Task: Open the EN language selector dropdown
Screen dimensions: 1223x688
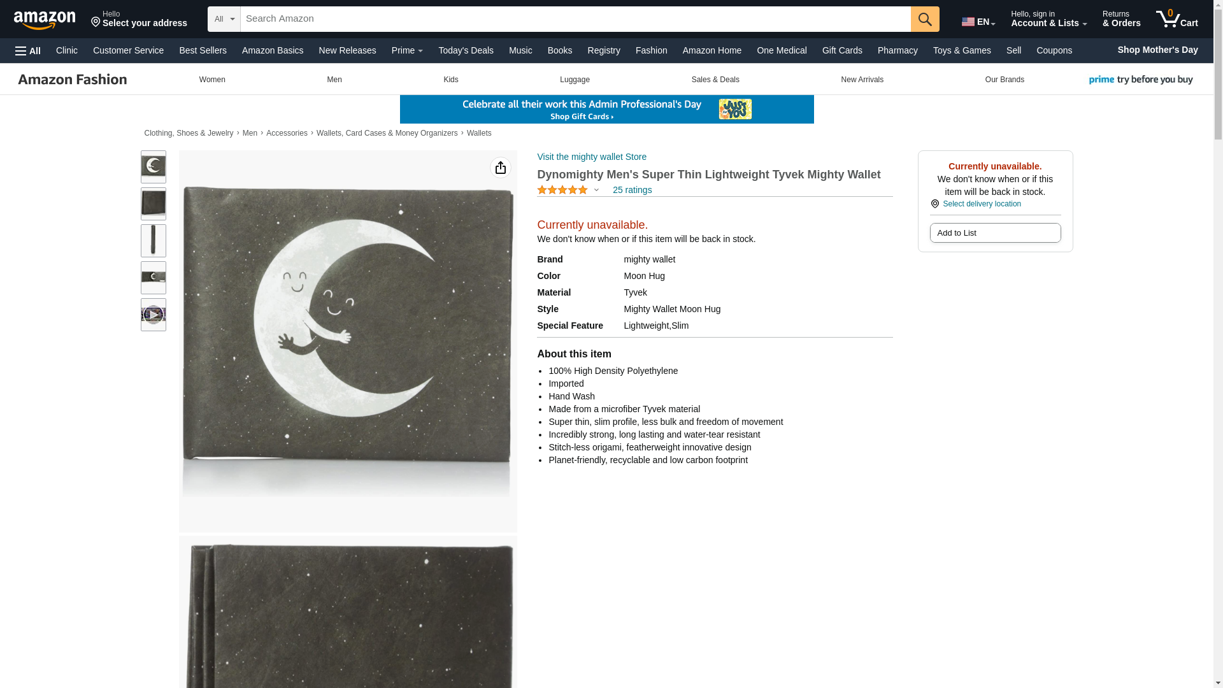Action: [978, 22]
